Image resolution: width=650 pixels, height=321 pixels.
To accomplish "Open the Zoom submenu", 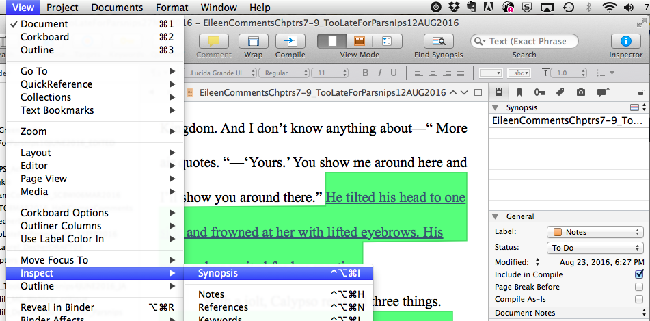I will pos(95,131).
